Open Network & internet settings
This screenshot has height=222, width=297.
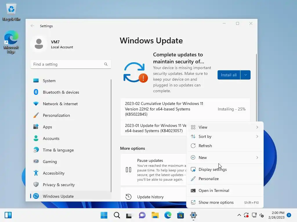tap(70, 104)
